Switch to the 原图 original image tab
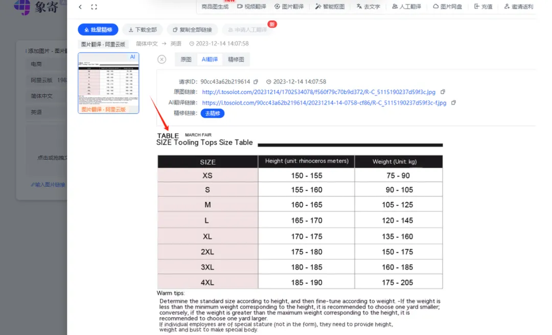552x335 pixels. 185,59
